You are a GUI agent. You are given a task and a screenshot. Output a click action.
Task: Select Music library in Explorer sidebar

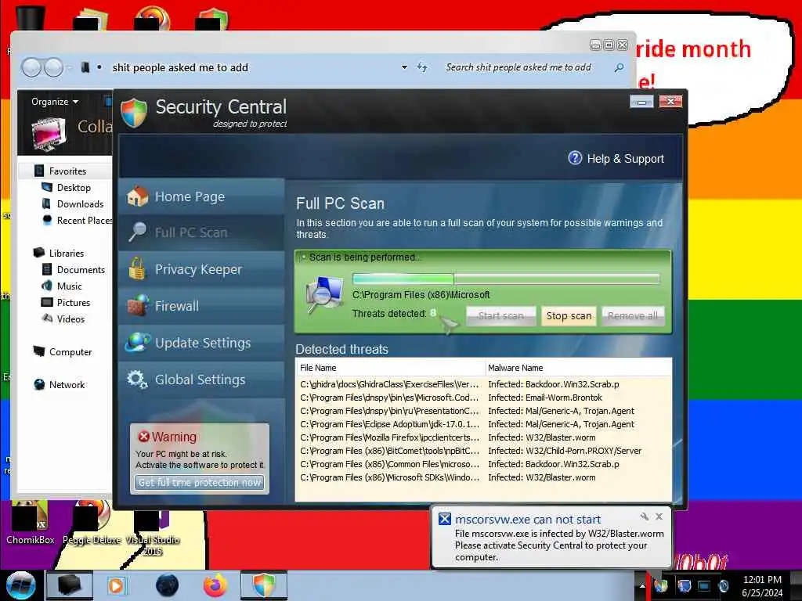69,286
